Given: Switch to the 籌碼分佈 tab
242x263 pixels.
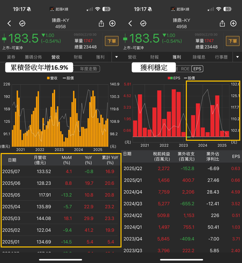Looking at the screenshot, I should tap(33, 57).
